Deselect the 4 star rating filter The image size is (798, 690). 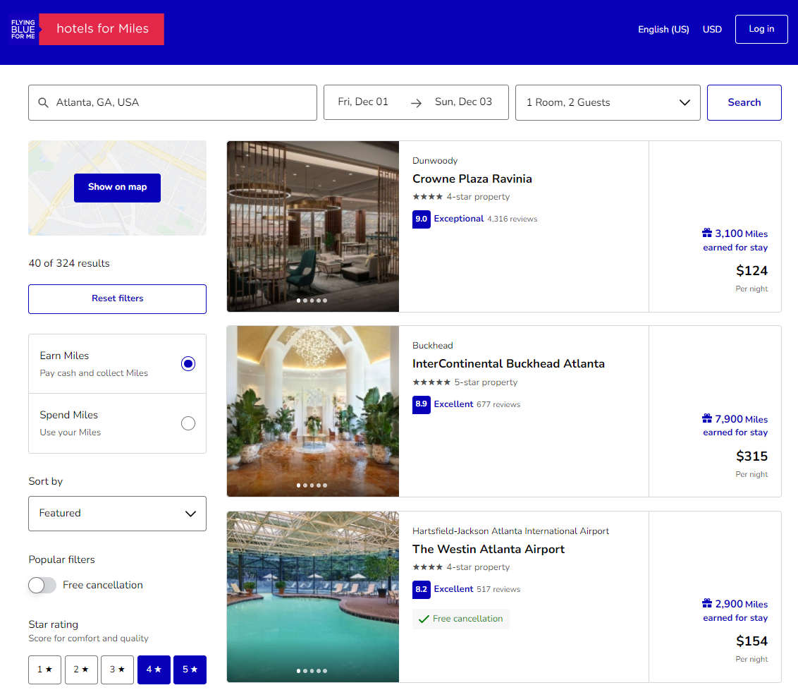pyautogui.click(x=154, y=670)
